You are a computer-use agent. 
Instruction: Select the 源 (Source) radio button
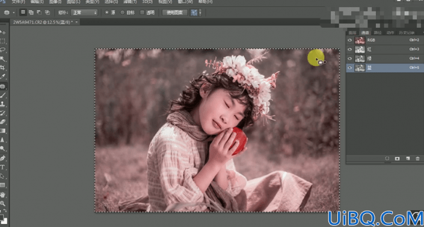coord(107,13)
